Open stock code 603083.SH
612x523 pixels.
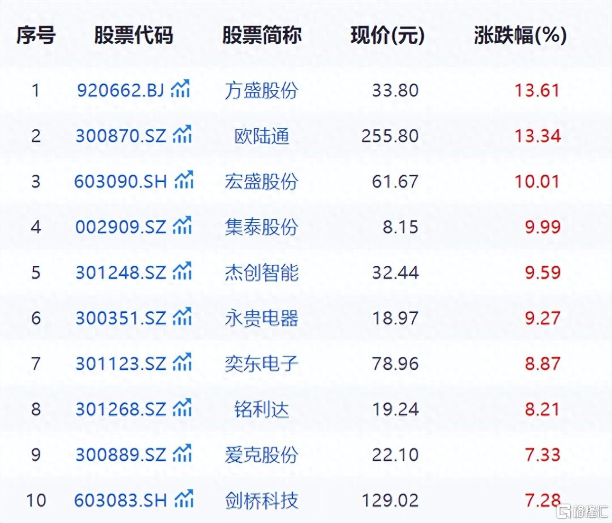pyautogui.click(x=121, y=501)
